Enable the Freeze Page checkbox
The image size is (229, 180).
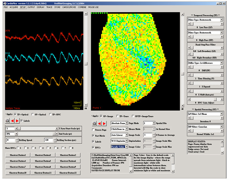coord(93,130)
